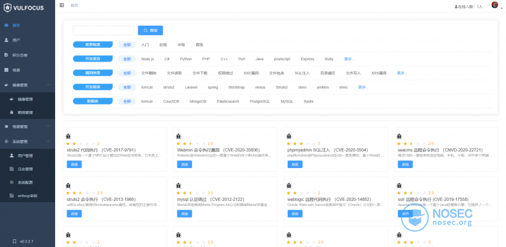The height and width of the screenshot is (247, 506).
Task: Open the Webmin 命令执行漏洞 (CVE-2020-35606) title
Action: (218, 150)
